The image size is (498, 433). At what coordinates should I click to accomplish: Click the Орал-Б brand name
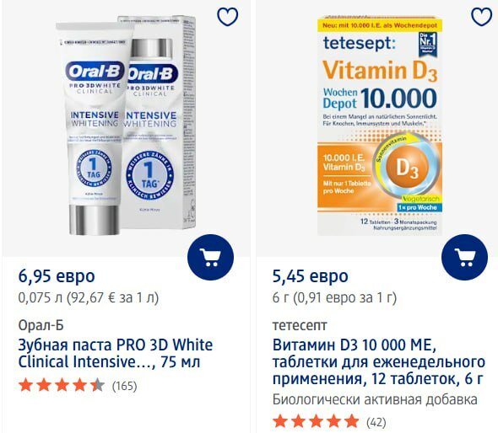(41, 325)
